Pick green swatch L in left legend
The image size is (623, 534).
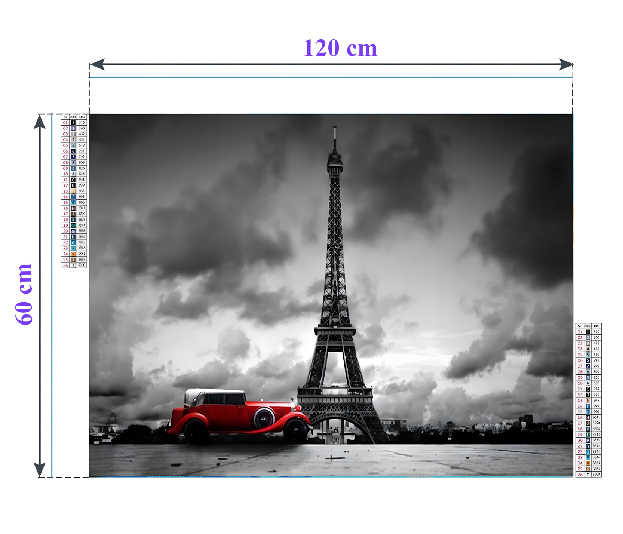click(73, 225)
